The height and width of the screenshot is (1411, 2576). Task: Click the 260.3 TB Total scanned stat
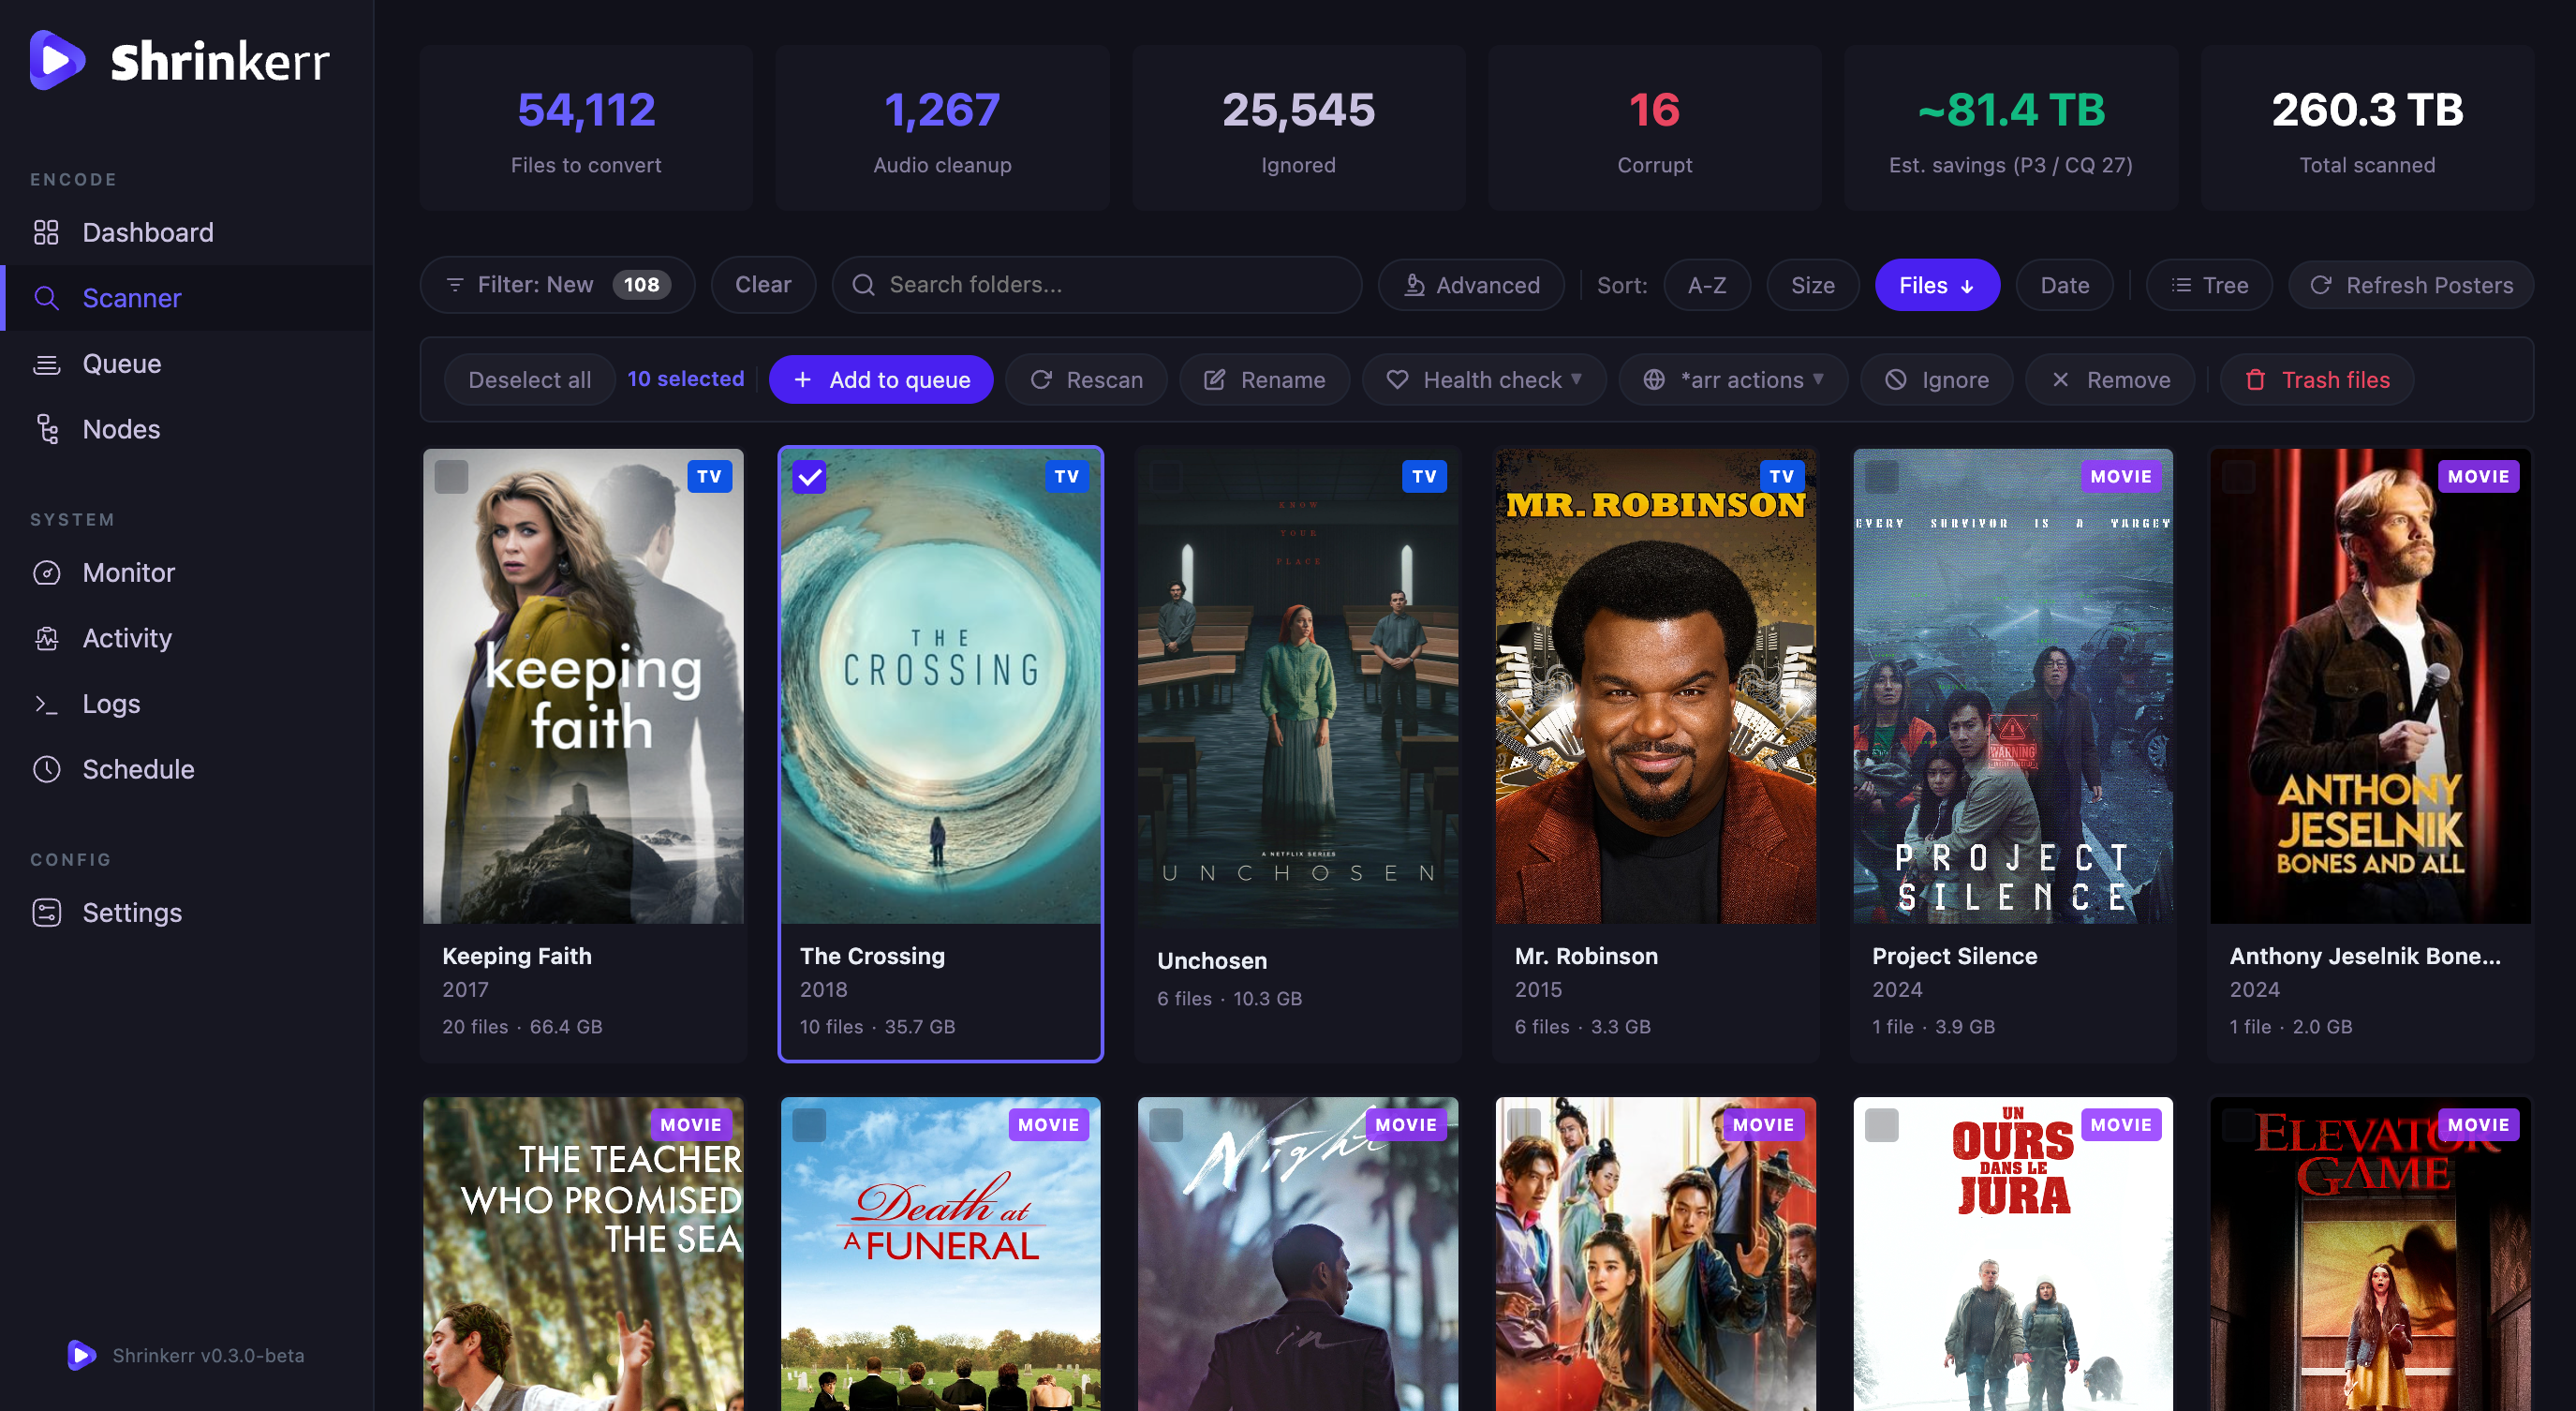click(2367, 127)
